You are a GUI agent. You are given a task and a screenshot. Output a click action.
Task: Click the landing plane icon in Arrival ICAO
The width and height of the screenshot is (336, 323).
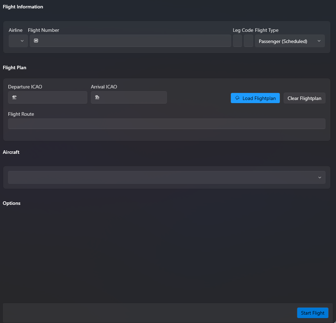pyautogui.click(x=97, y=98)
